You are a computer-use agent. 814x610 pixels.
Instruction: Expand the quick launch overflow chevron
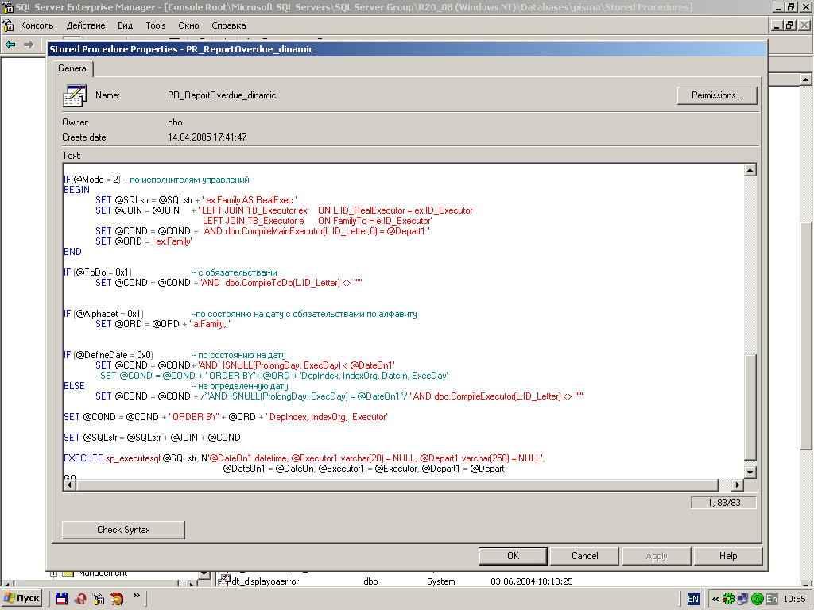coord(136,595)
